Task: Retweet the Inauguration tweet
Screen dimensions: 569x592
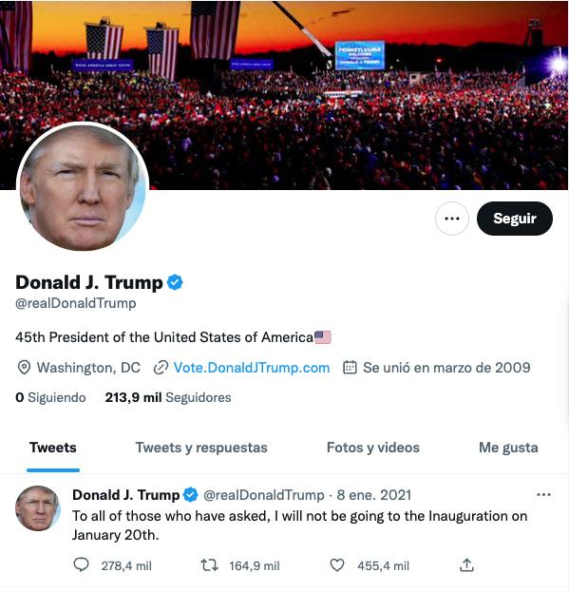Action: pos(209,565)
